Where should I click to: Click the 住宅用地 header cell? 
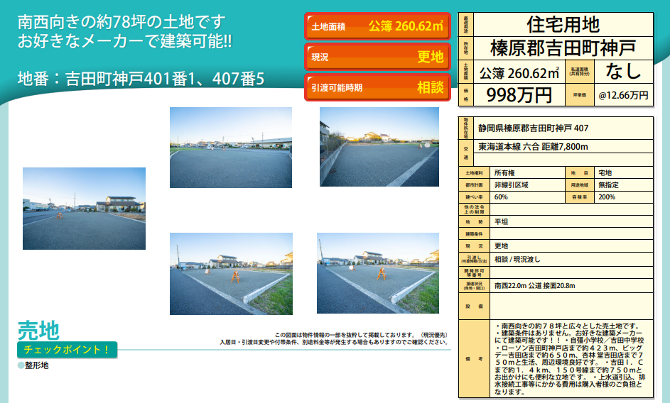pyautogui.click(x=562, y=25)
